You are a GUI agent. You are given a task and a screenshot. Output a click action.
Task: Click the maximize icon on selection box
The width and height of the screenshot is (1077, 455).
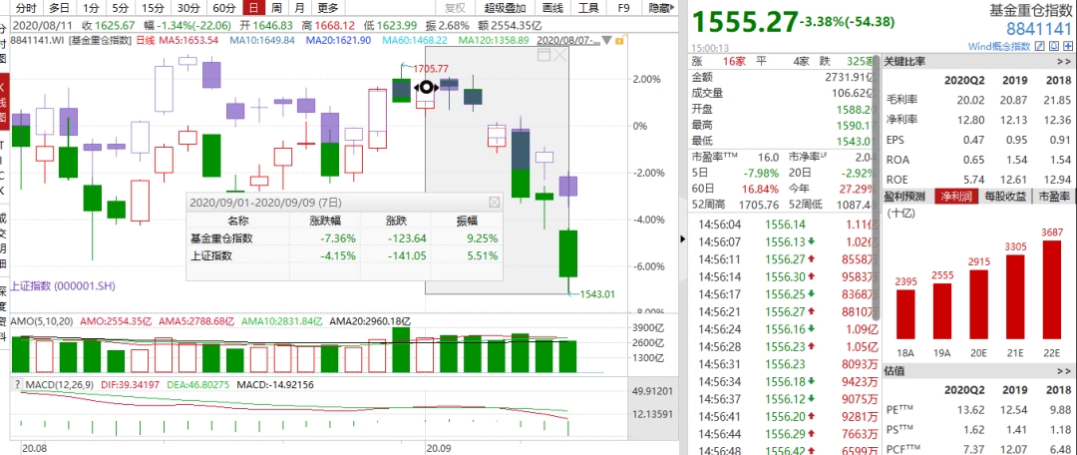(x=543, y=56)
